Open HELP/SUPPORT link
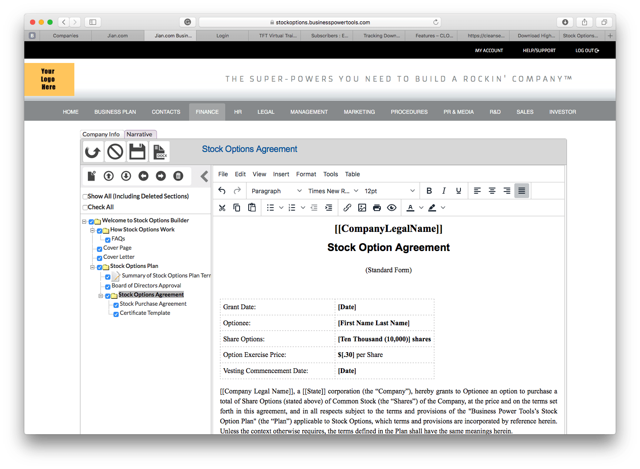640x469 pixels. 539,50
